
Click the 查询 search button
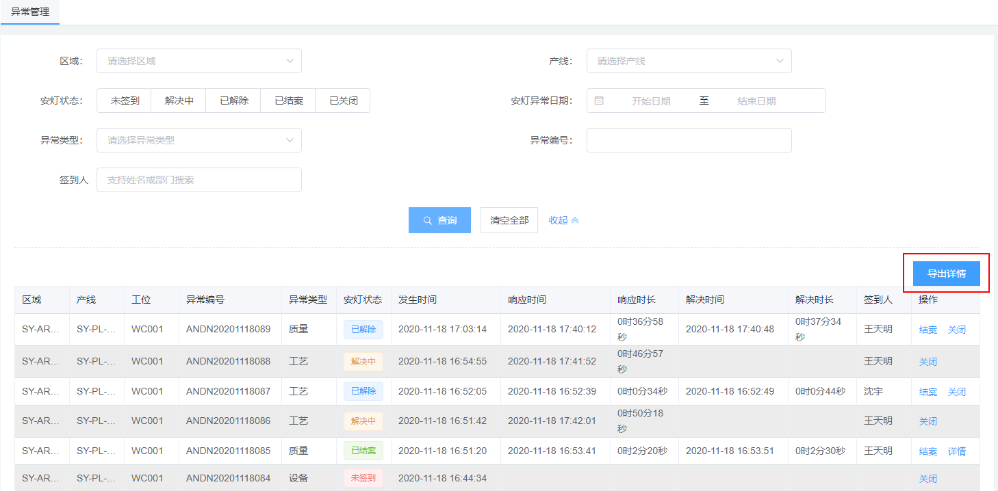439,220
